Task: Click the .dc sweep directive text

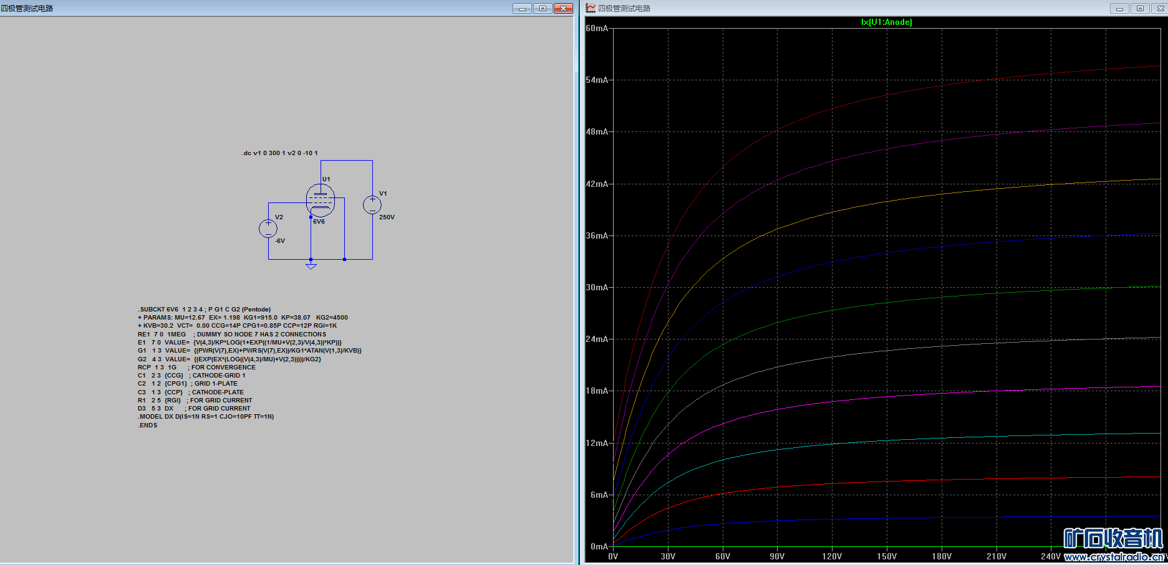Action: tap(280, 153)
